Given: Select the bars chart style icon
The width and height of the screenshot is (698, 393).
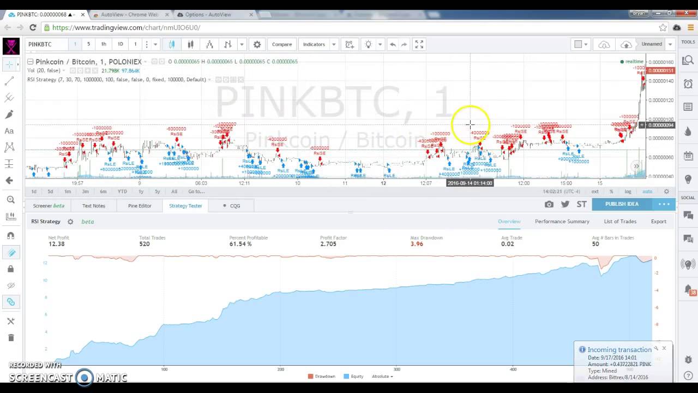Looking at the screenshot, I should tap(228, 44).
